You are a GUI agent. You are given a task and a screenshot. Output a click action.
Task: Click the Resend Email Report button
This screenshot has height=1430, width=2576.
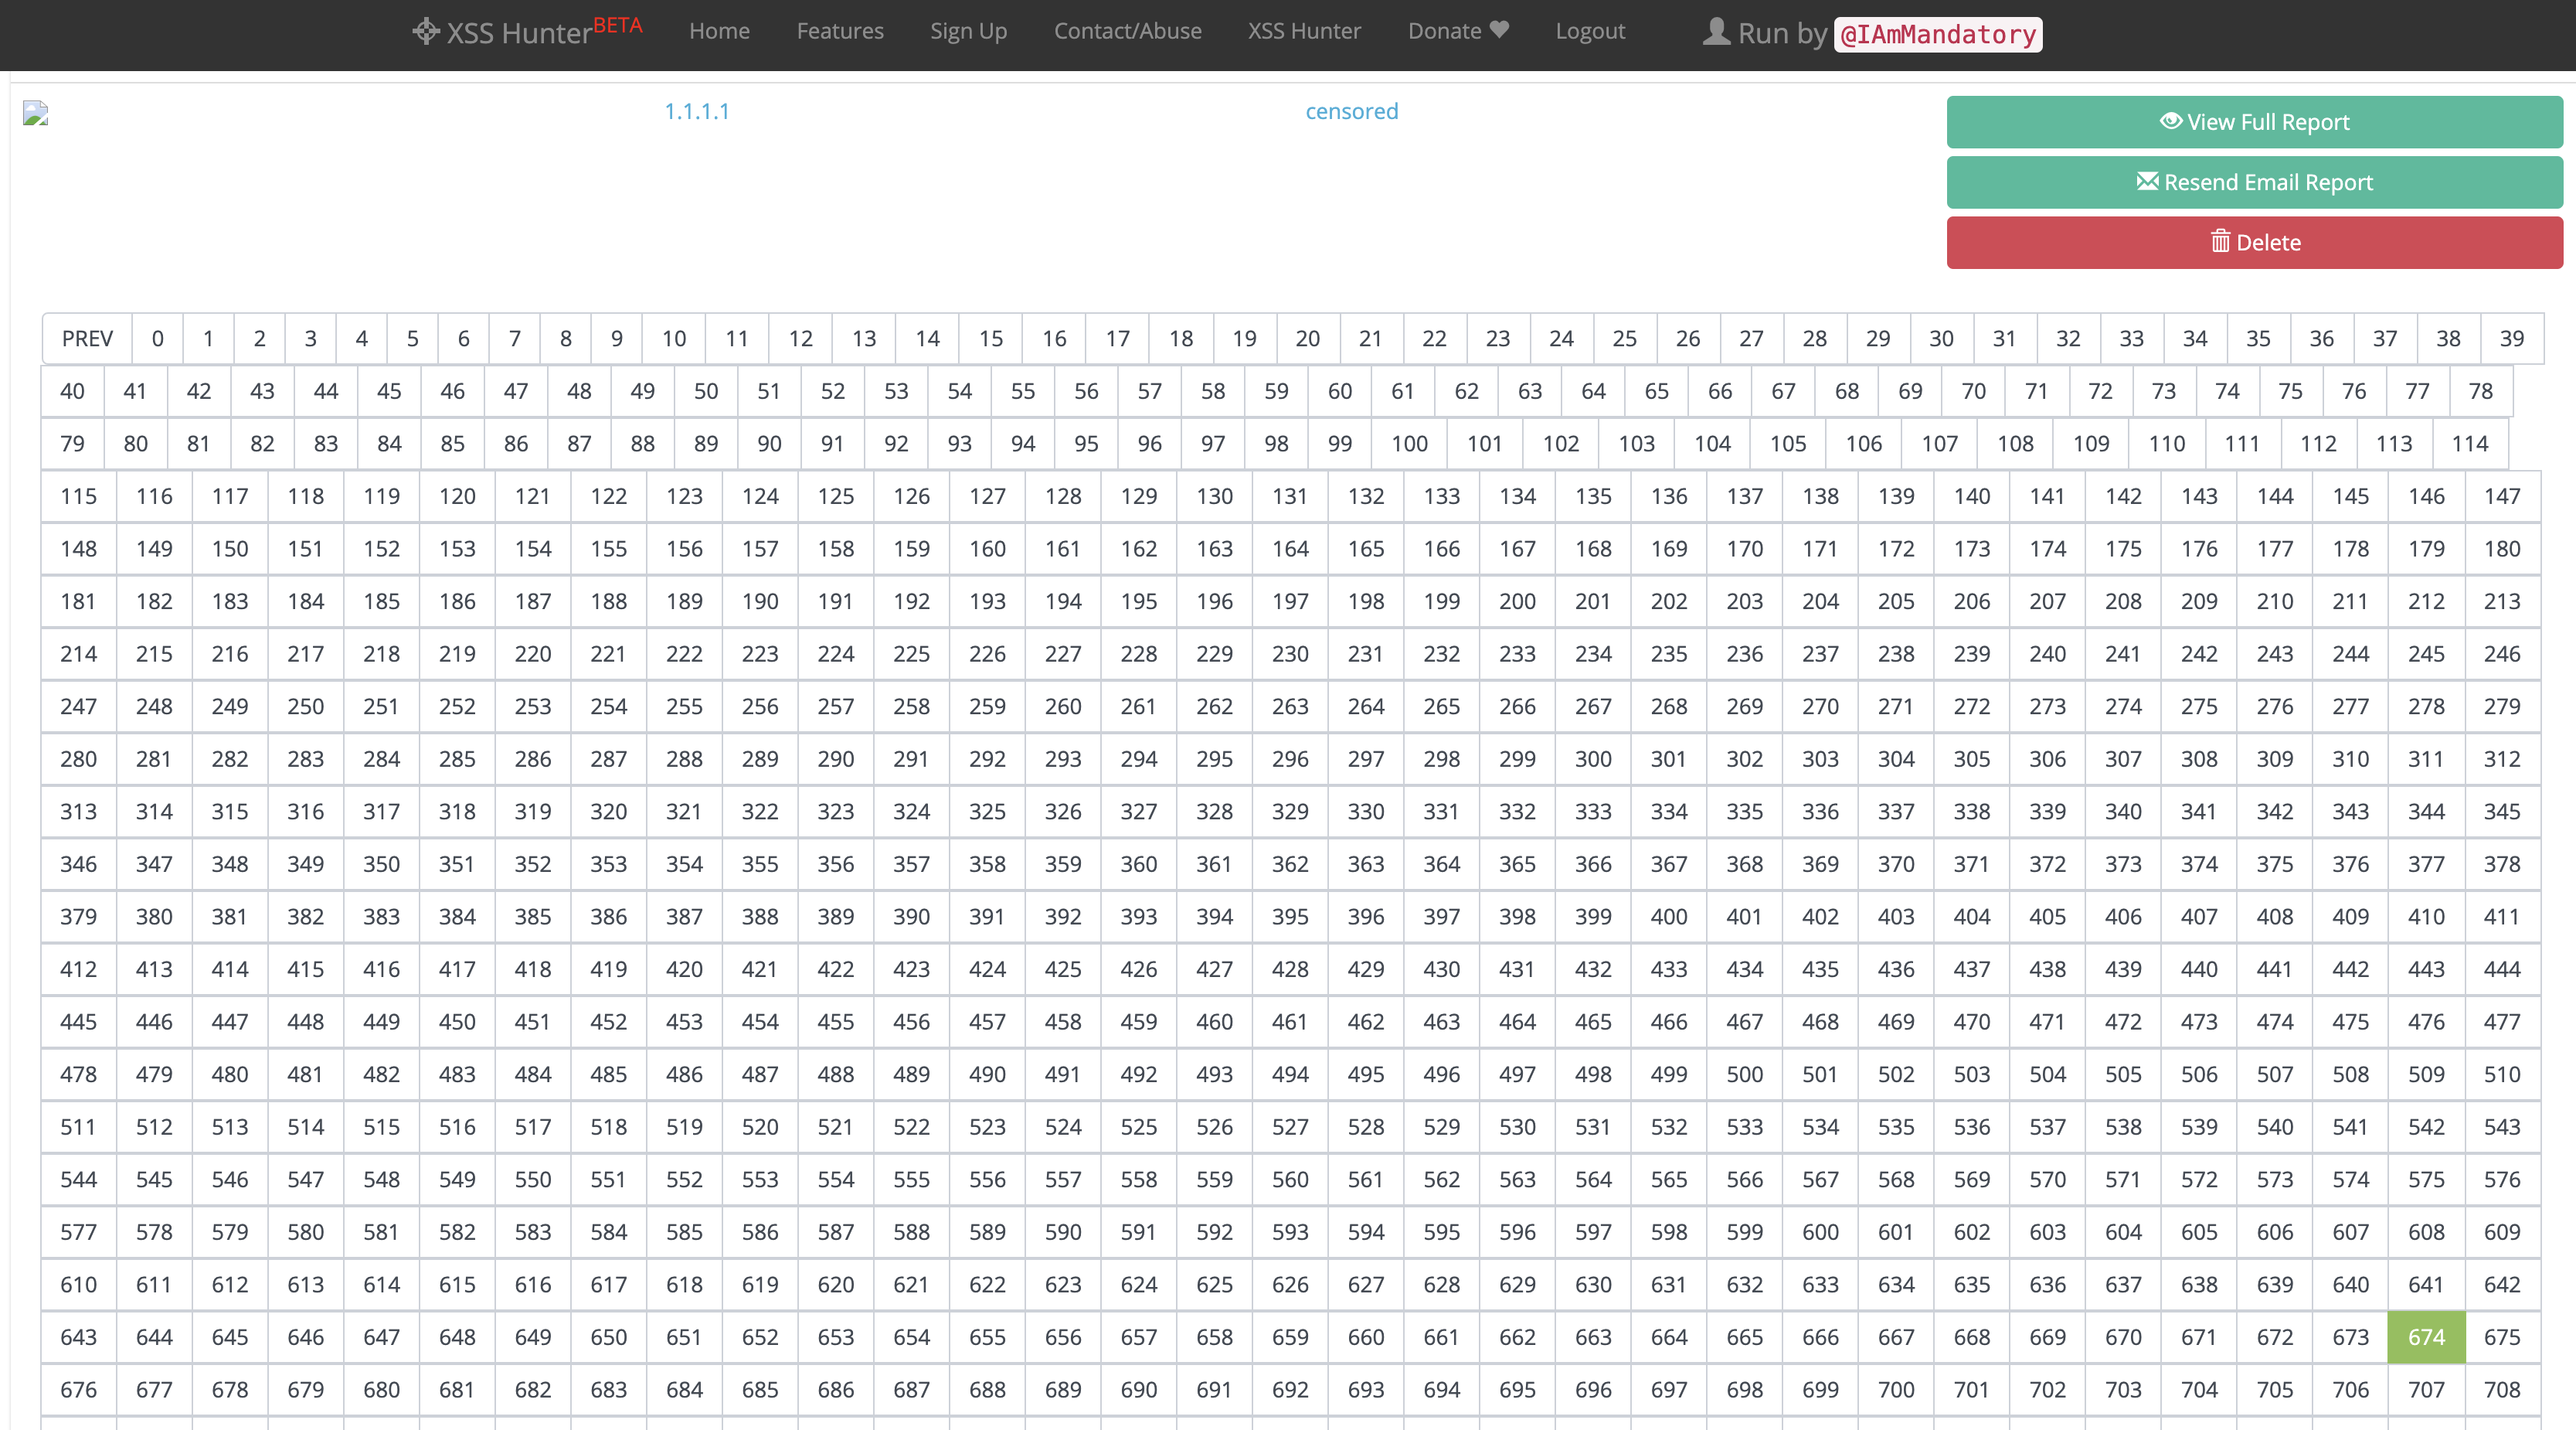pyautogui.click(x=2256, y=182)
